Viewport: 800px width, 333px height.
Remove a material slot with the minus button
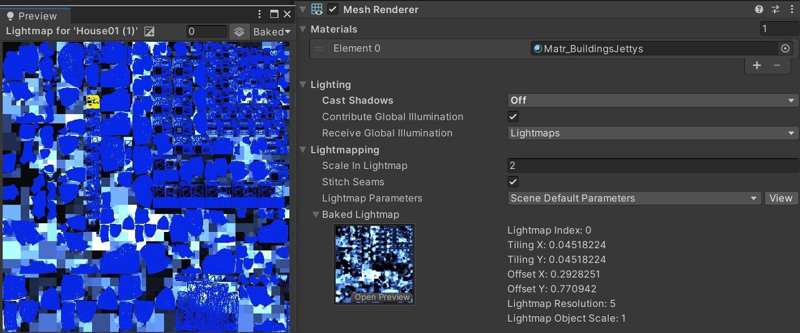coord(777,65)
